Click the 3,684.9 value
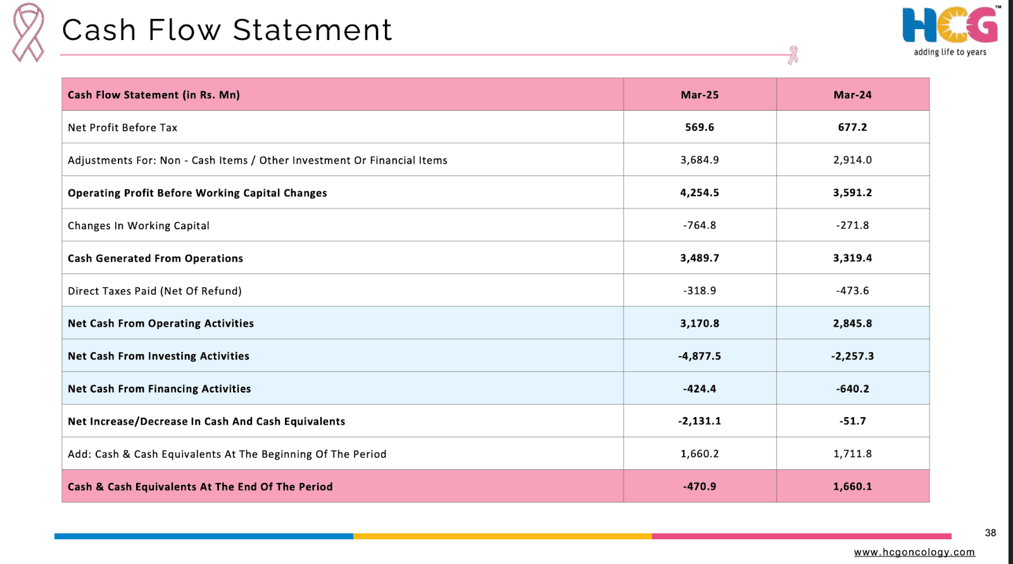Viewport: 1013px width, 564px height. click(x=700, y=160)
